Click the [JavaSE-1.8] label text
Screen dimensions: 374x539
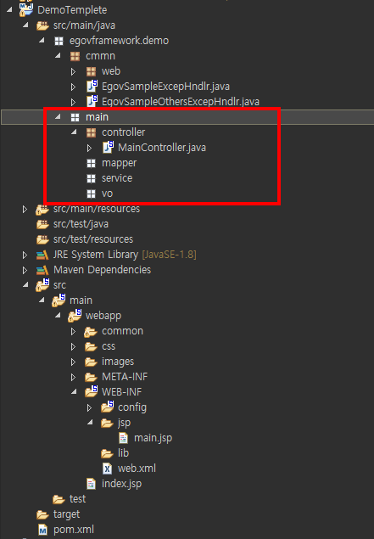[170, 255]
